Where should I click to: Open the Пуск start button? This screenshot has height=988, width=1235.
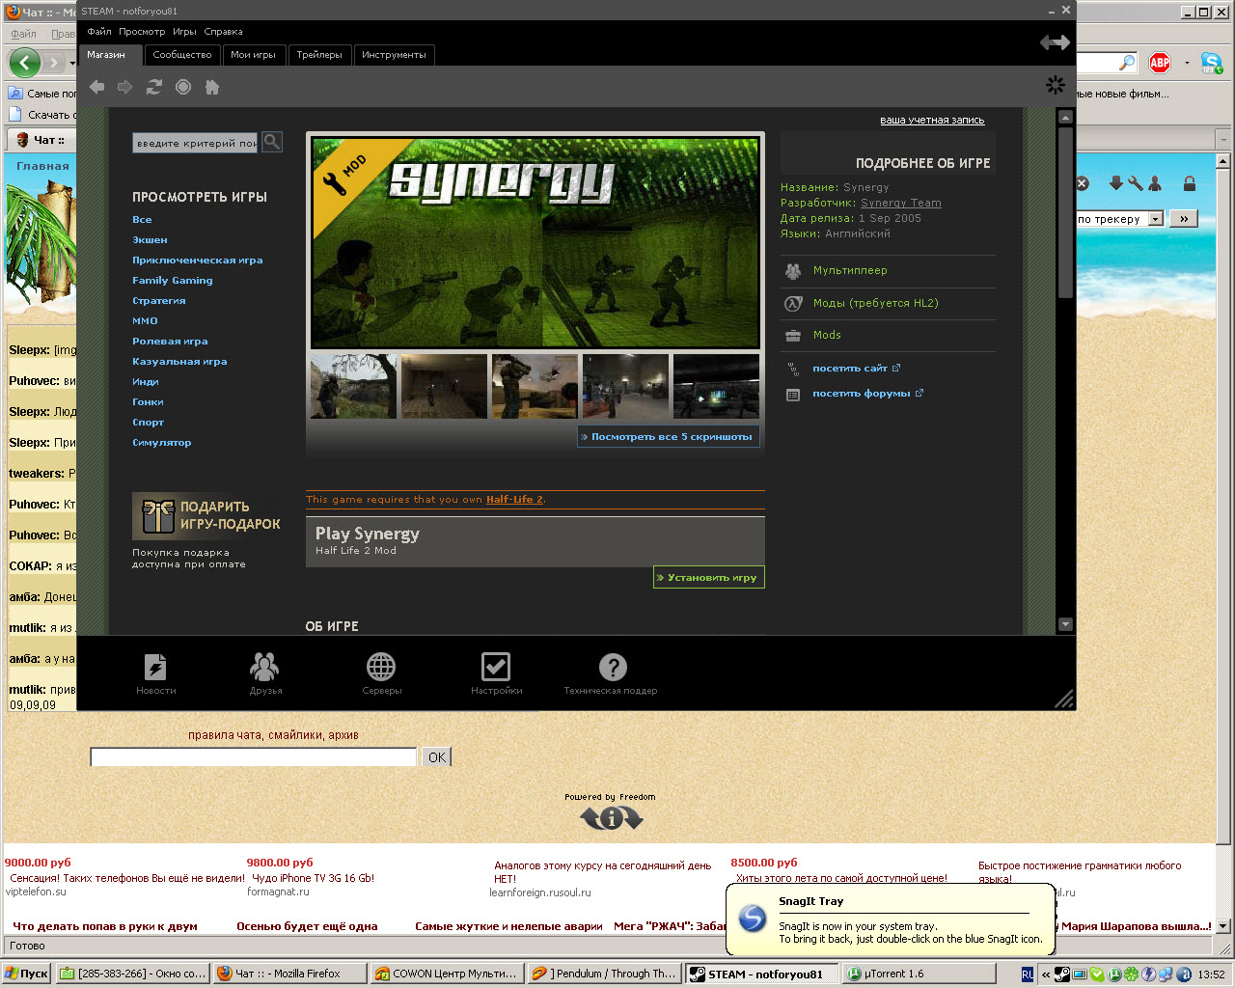27,974
